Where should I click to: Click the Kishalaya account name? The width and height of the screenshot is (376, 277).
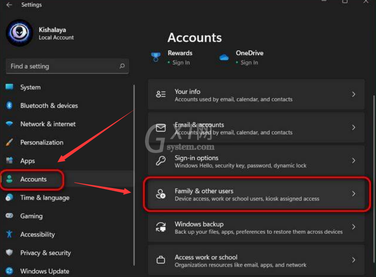click(x=52, y=30)
